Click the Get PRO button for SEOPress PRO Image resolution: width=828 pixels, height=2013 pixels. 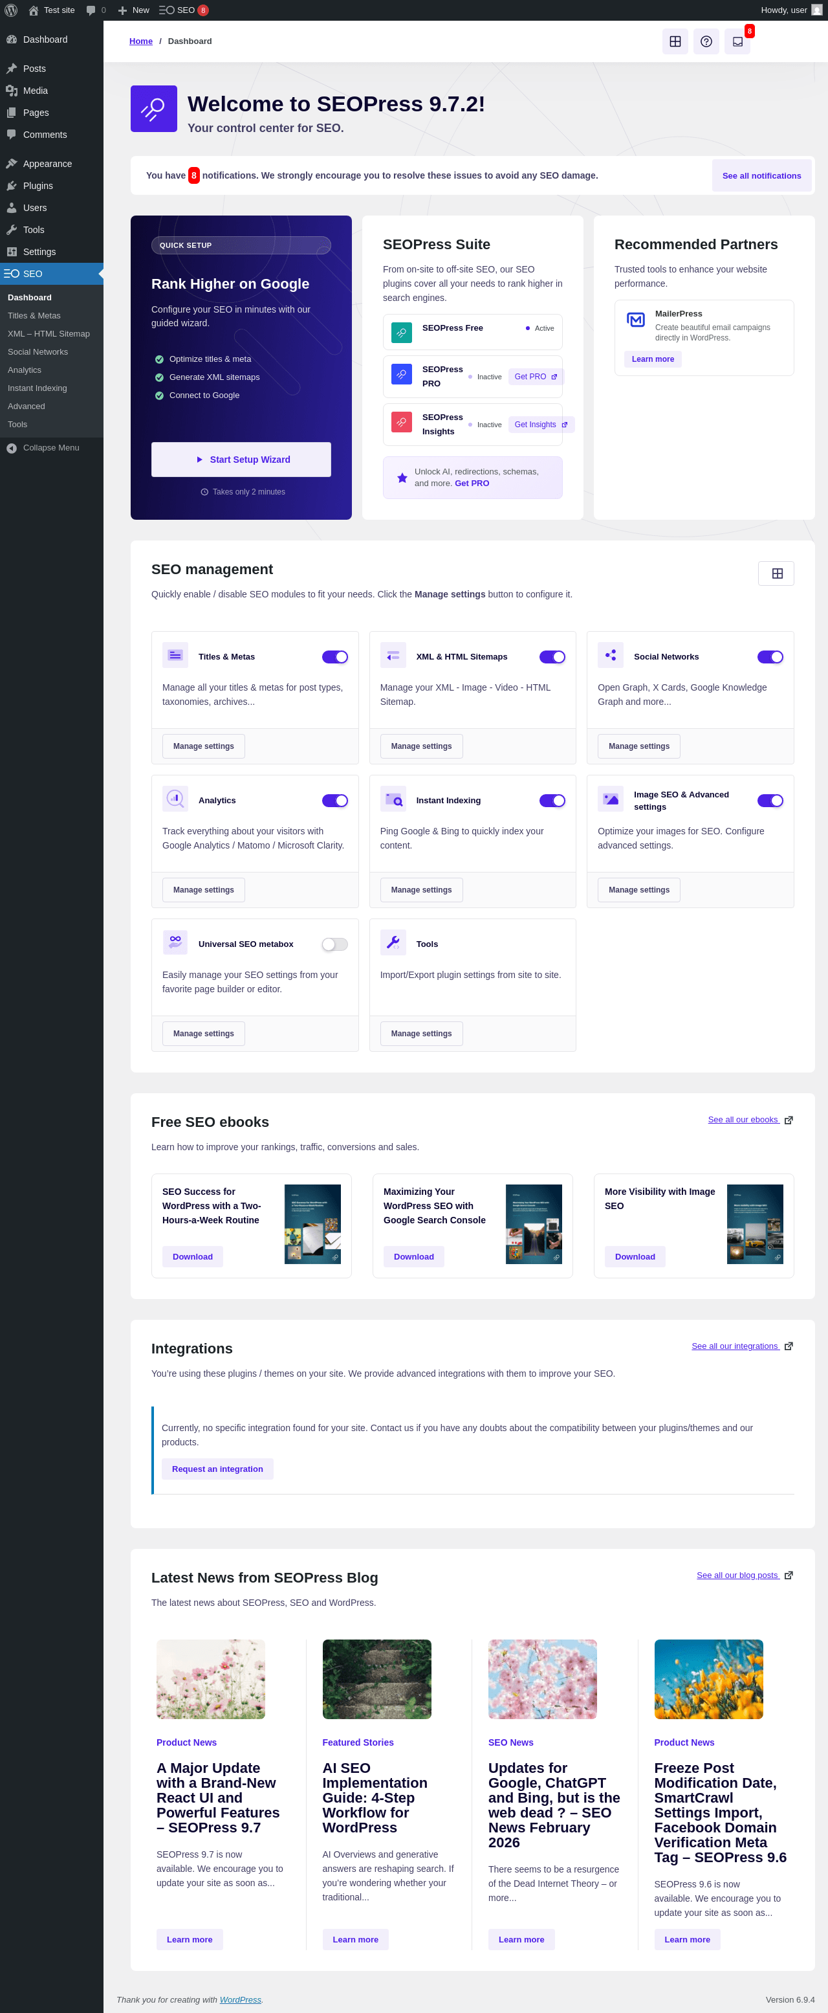point(536,377)
